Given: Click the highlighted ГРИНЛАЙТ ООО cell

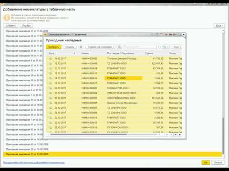Looking at the screenshot, I should tap(123, 78).
